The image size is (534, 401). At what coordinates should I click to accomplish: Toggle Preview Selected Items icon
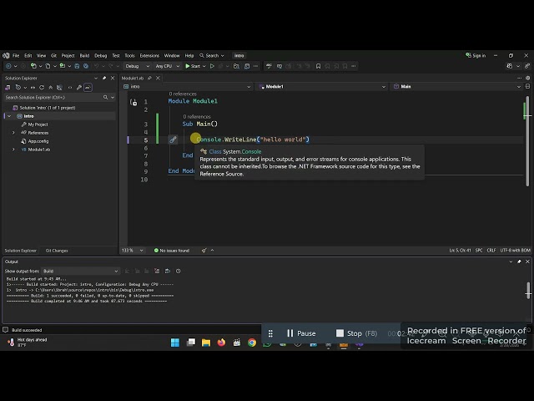(88, 88)
